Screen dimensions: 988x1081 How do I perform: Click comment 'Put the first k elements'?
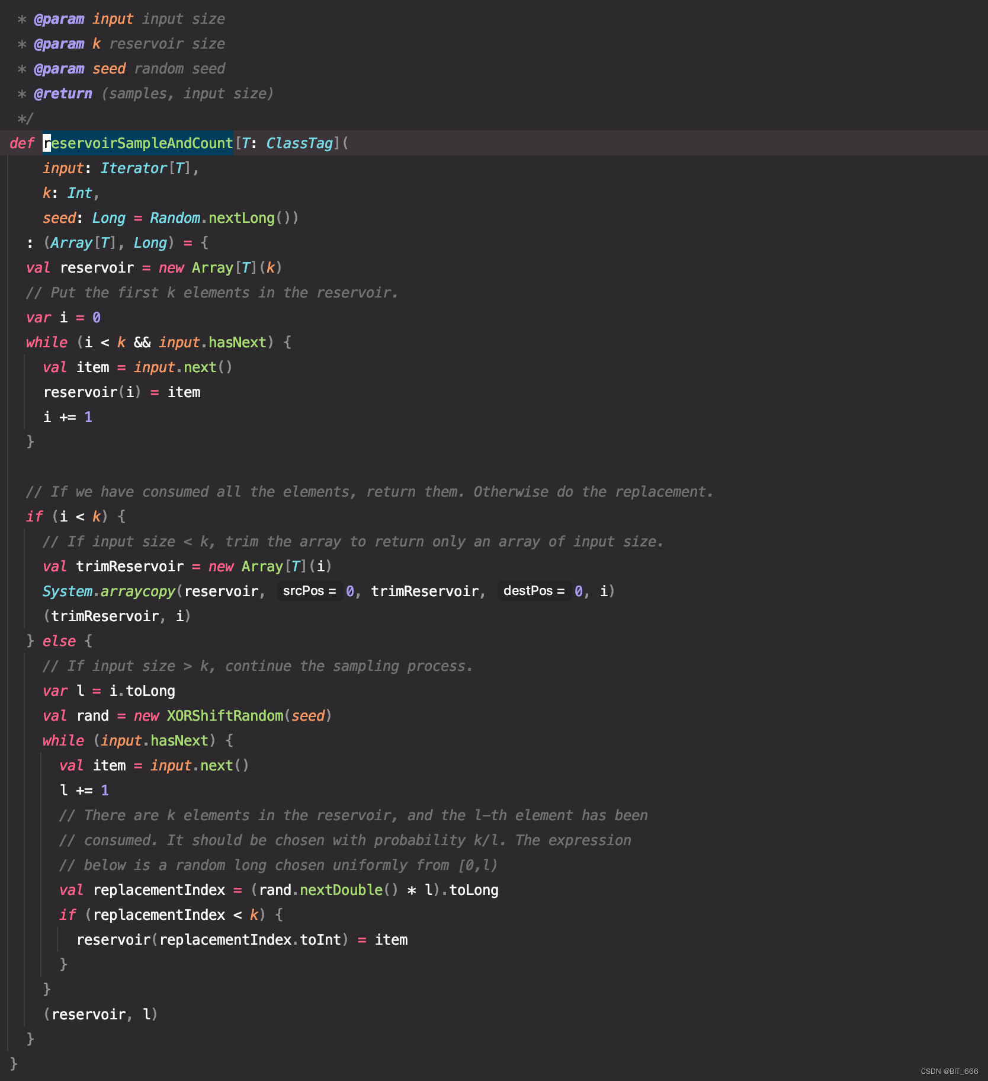tap(212, 293)
